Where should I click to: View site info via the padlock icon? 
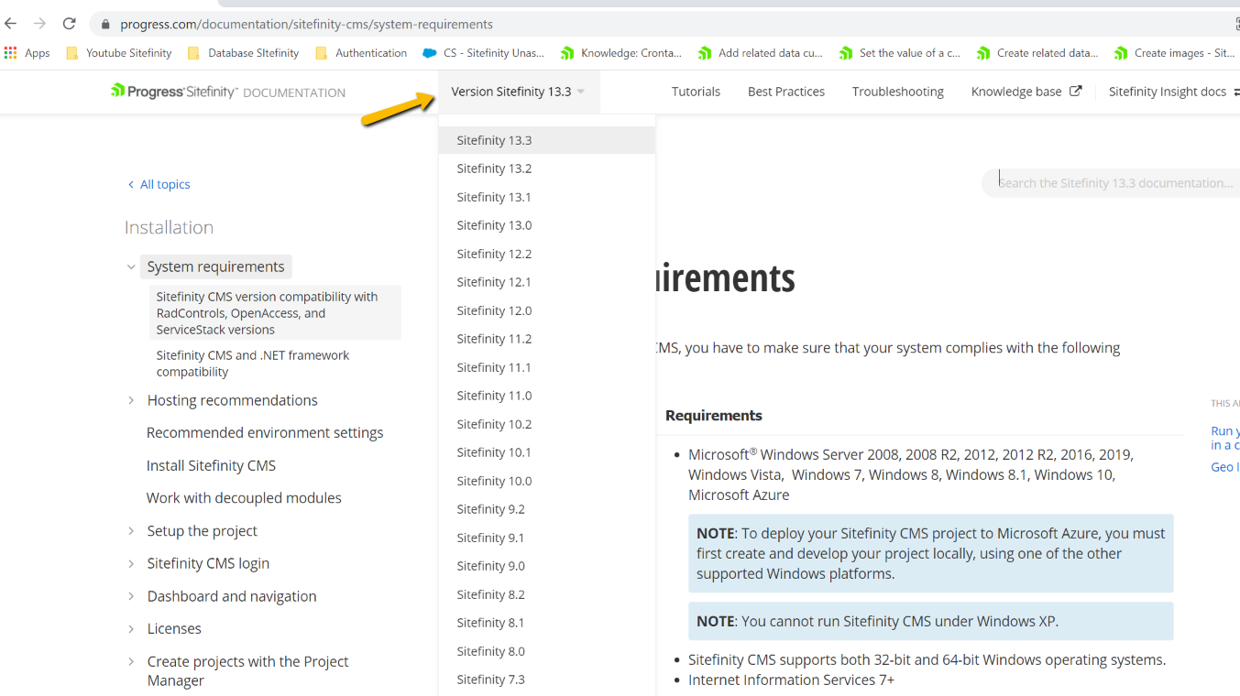(105, 25)
